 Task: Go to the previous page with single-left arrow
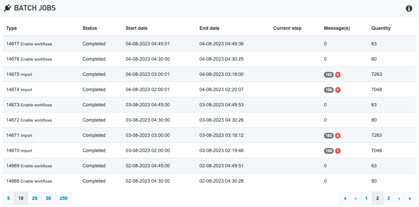pos(356,198)
